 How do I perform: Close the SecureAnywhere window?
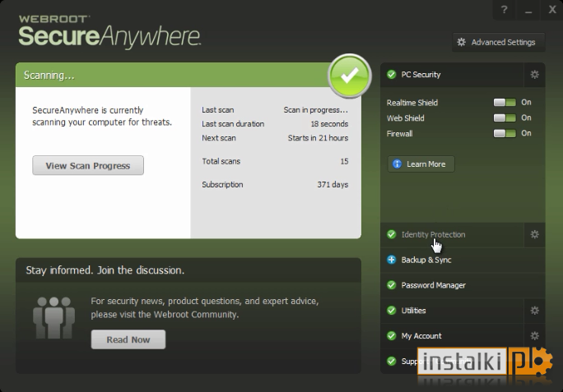pyautogui.click(x=552, y=10)
